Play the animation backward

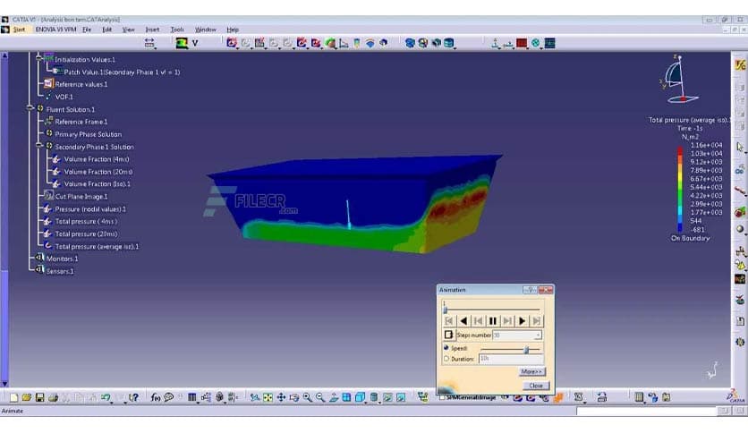click(463, 321)
